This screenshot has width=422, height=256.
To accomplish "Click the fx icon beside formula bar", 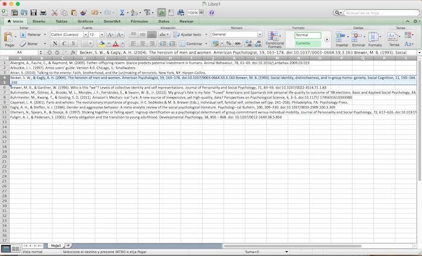I will (73, 52).
